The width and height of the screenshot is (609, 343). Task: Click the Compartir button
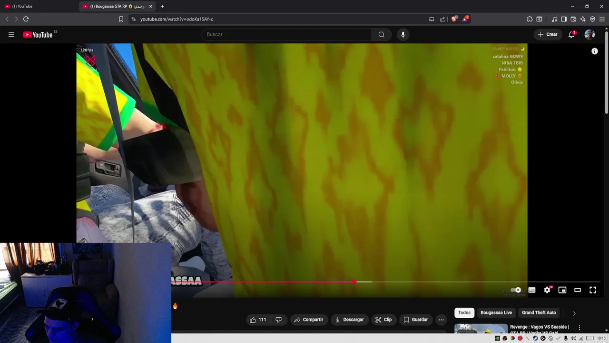[308, 320]
